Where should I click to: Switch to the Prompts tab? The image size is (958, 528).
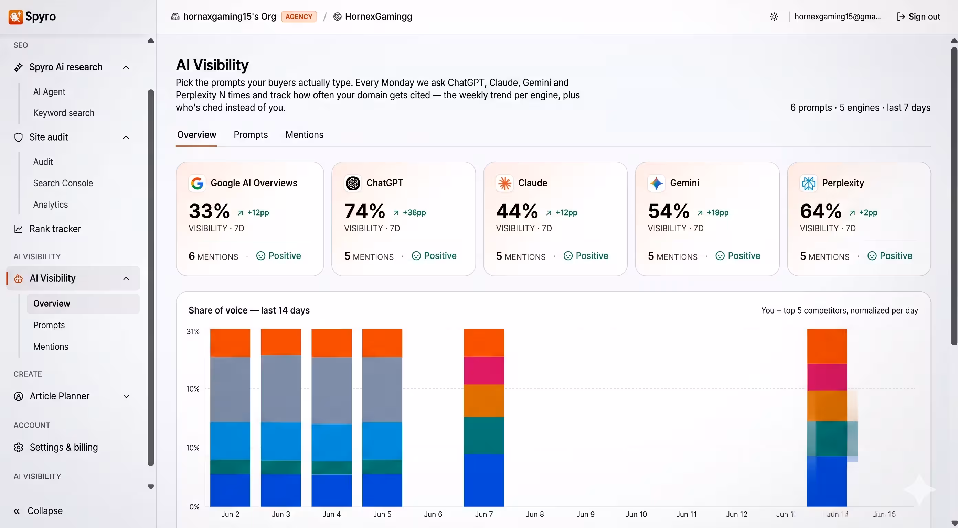[251, 135]
